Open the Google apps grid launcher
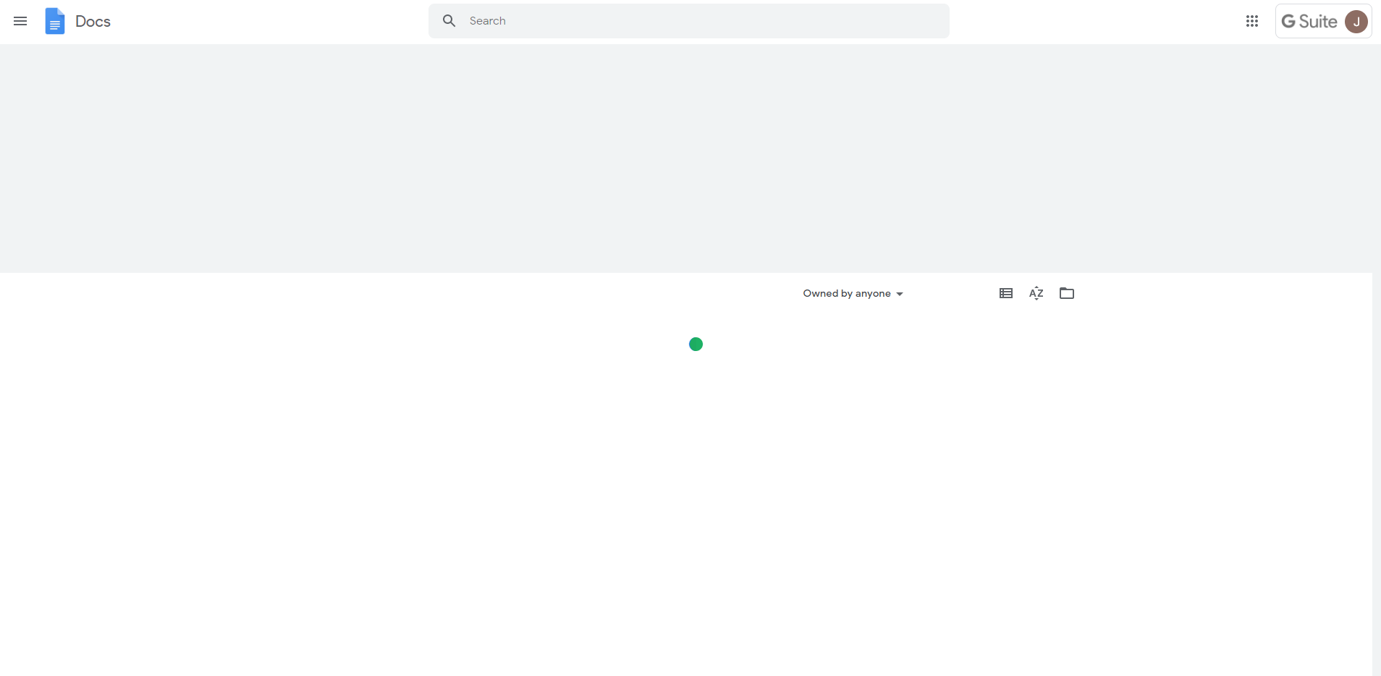The height and width of the screenshot is (676, 1381). 1252,21
